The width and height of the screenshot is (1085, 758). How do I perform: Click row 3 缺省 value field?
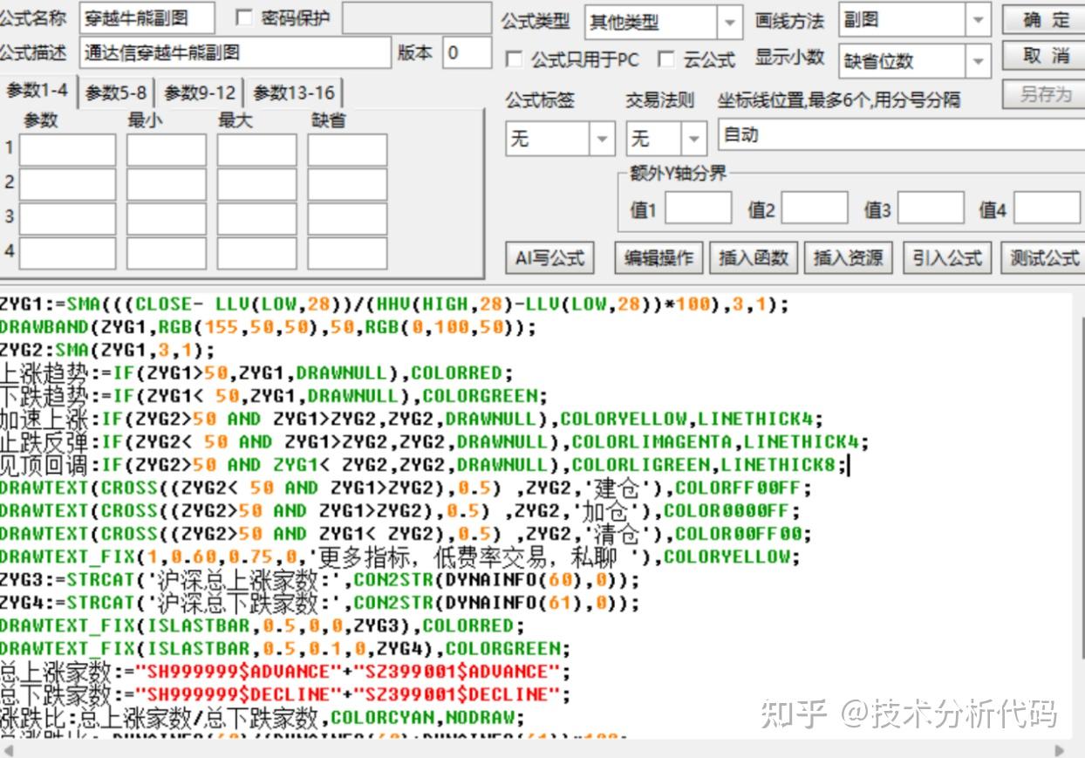click(347, 218)
